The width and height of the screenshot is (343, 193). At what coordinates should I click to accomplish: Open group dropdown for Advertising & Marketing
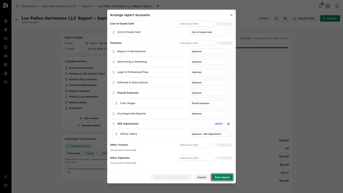pyautogui.click(x=210, y=62)
